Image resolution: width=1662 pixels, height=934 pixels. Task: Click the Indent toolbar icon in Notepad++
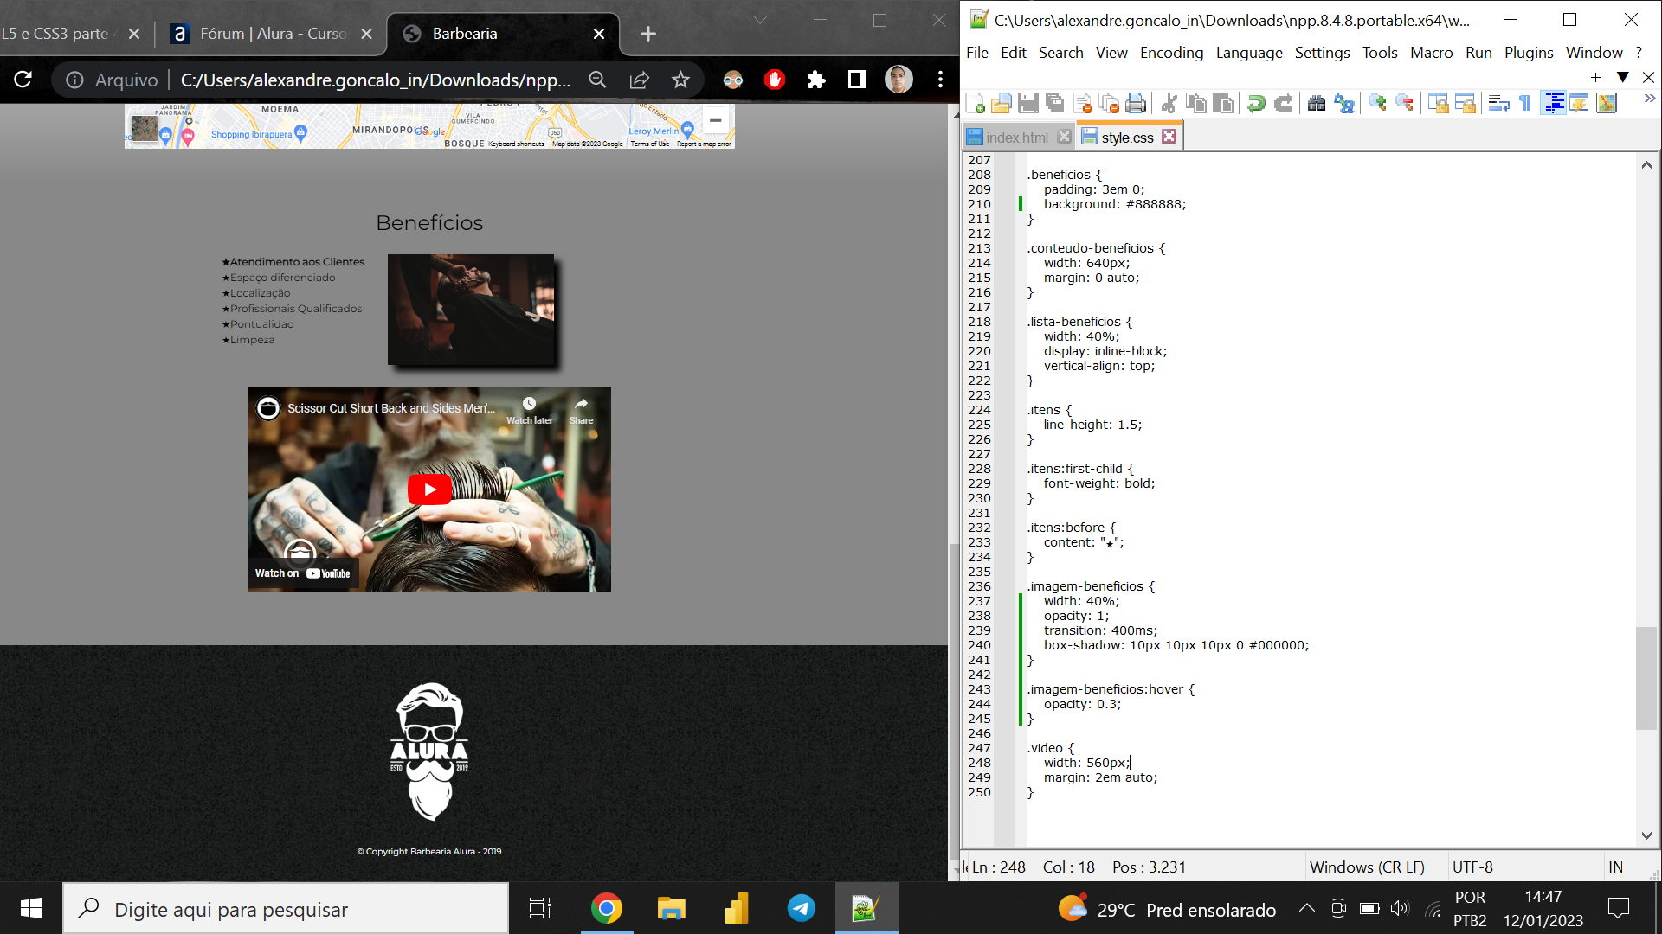(1554, 104)
